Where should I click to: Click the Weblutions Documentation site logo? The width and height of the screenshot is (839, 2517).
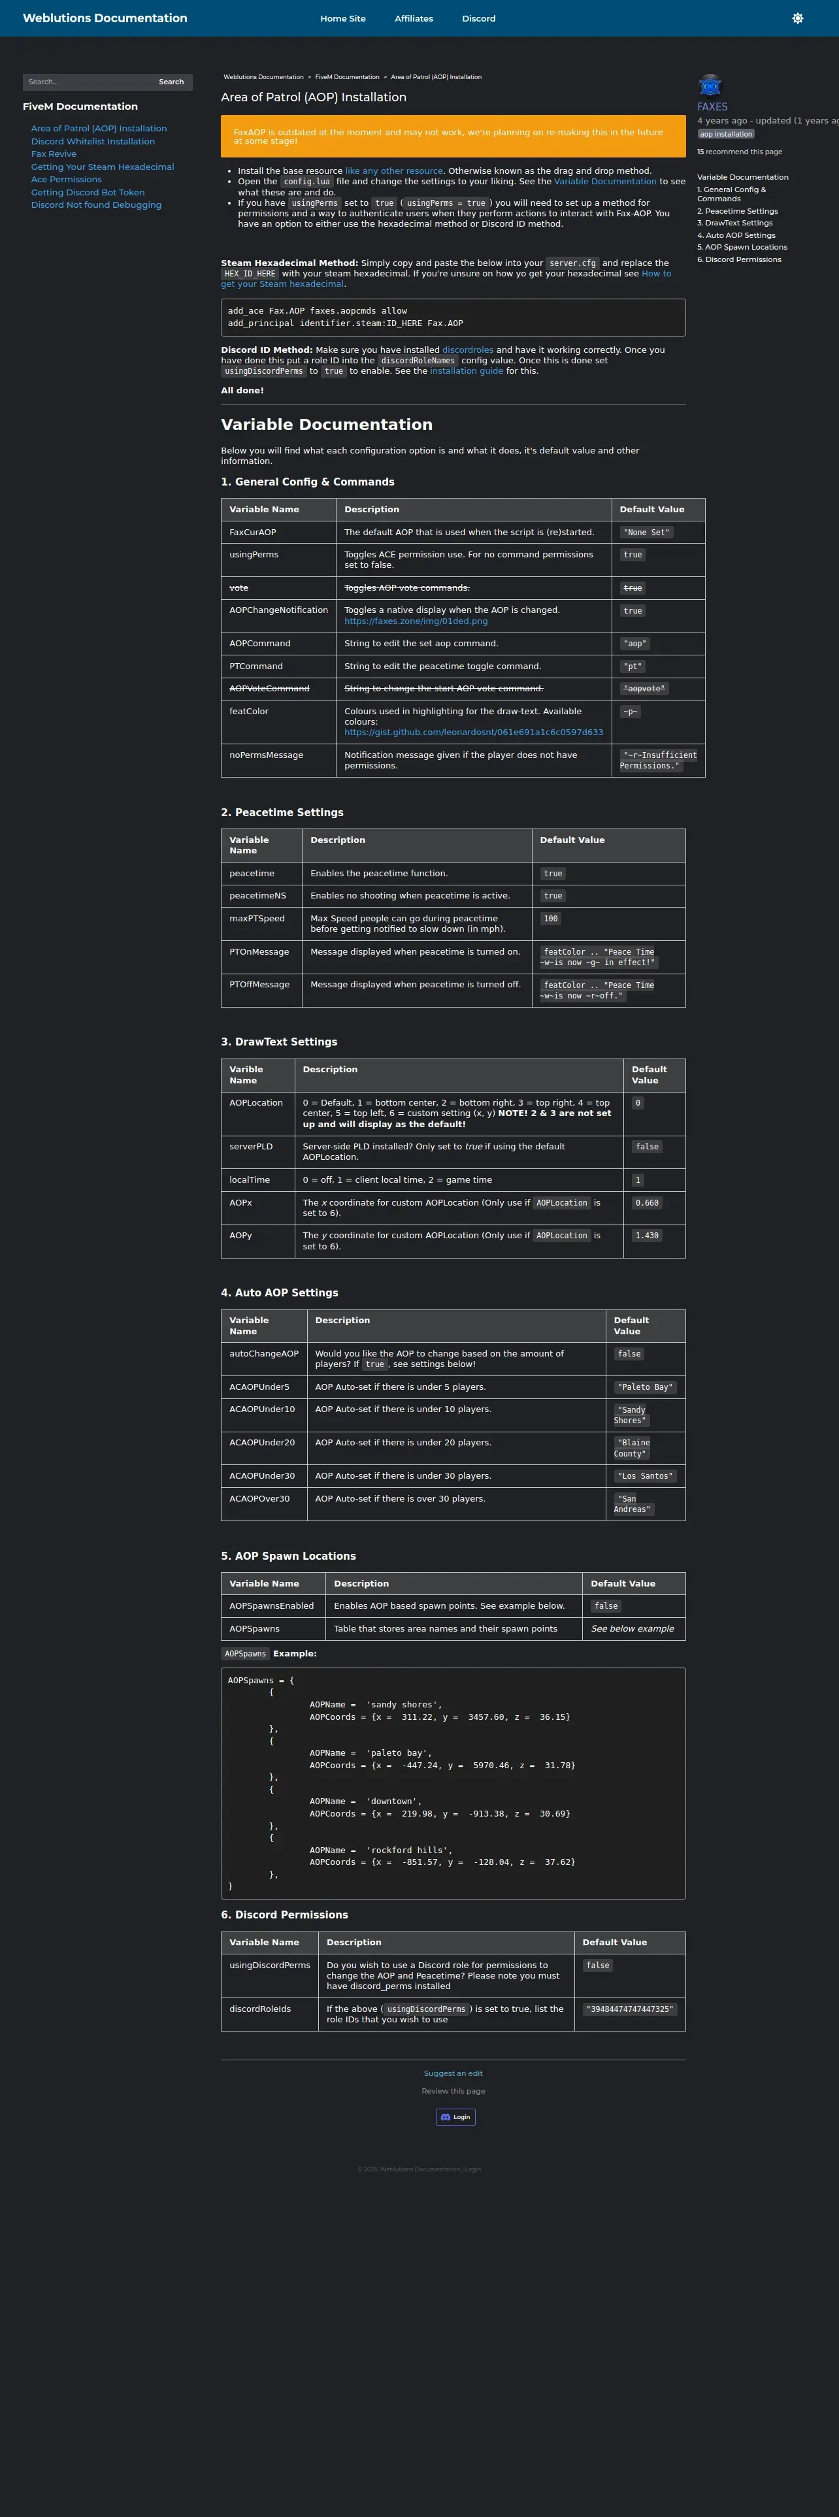[105, 18]
